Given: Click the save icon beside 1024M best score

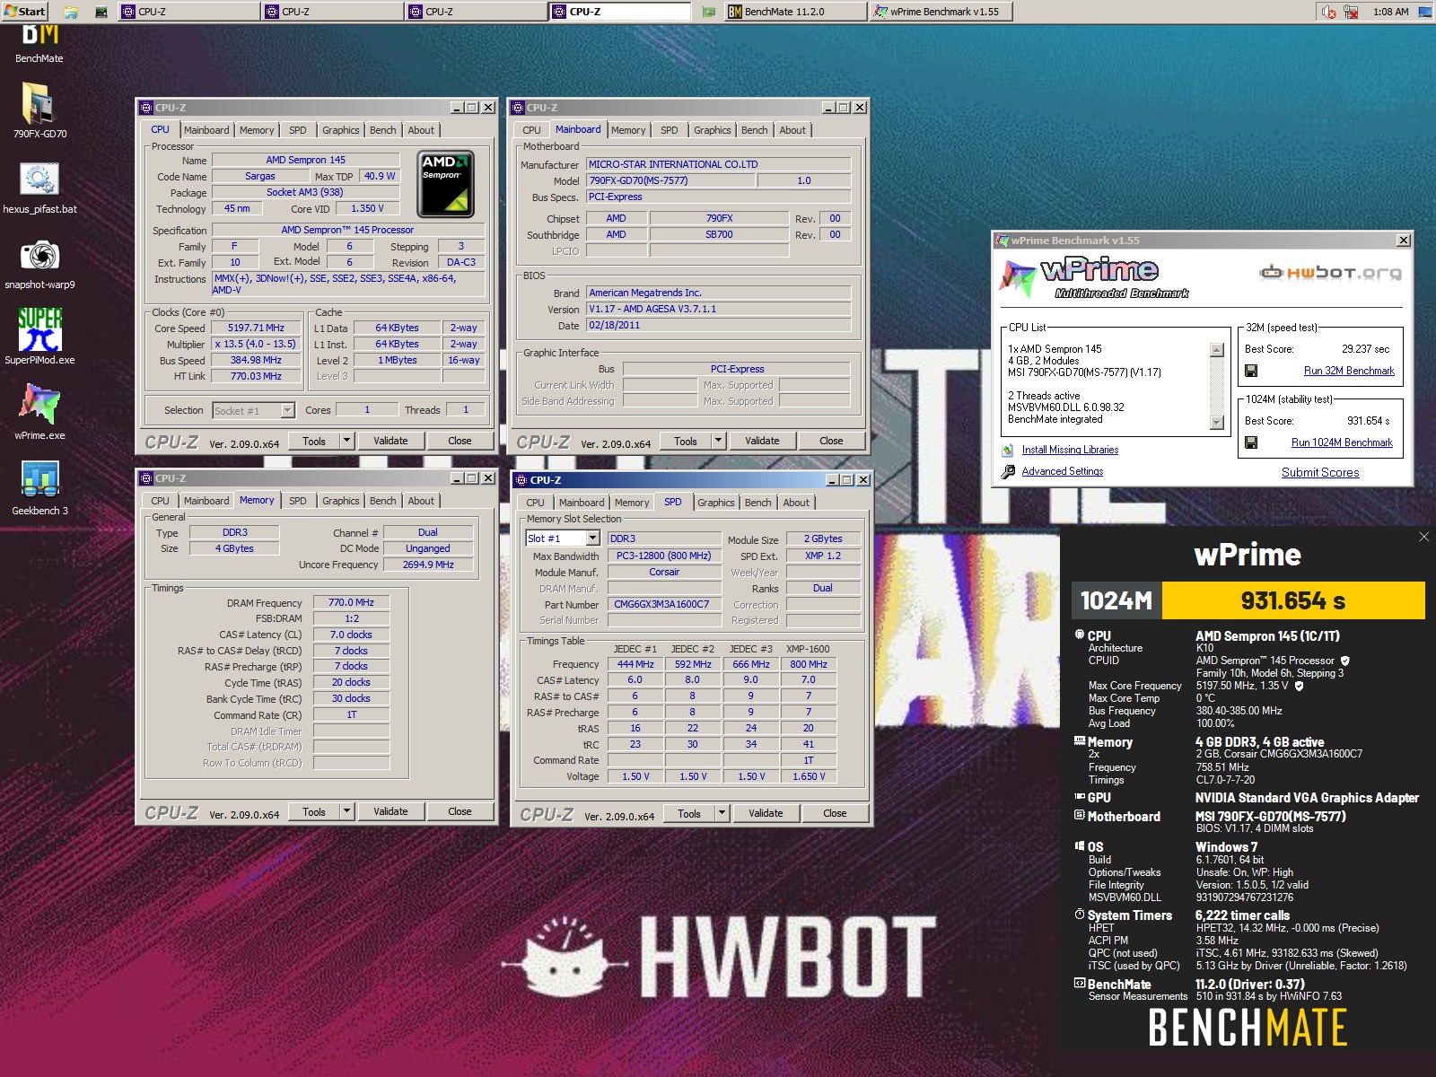Looking at the screenshot, I should 1251,442.
